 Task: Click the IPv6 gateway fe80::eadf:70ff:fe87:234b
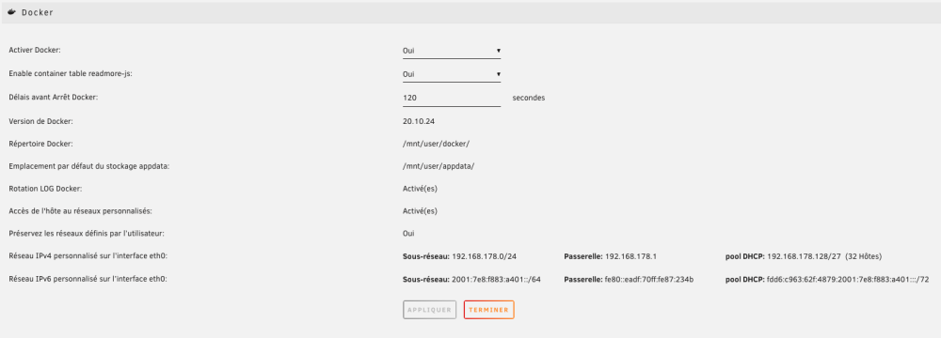[649, 279]
